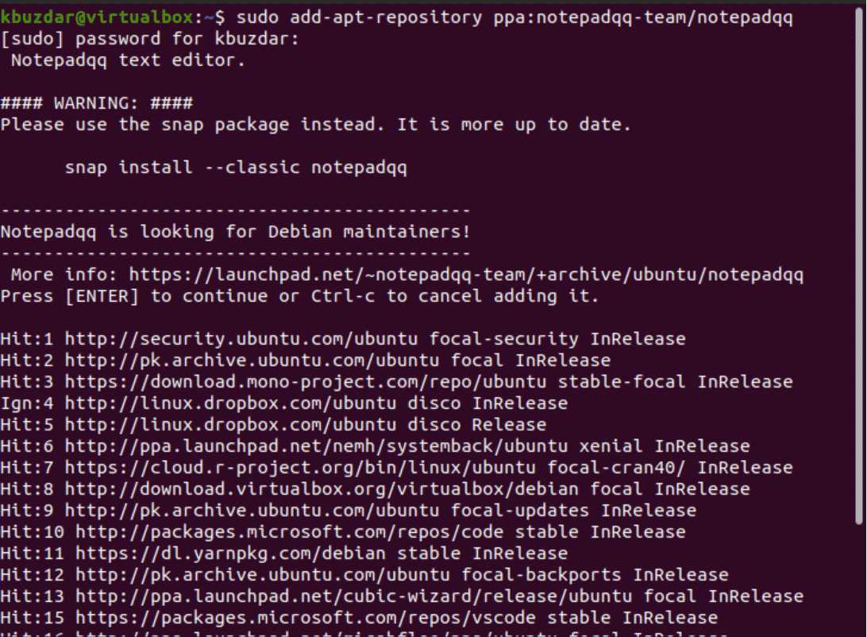Click the cloud.r-project.org focal-cran40 URL

tap(299, 468)
